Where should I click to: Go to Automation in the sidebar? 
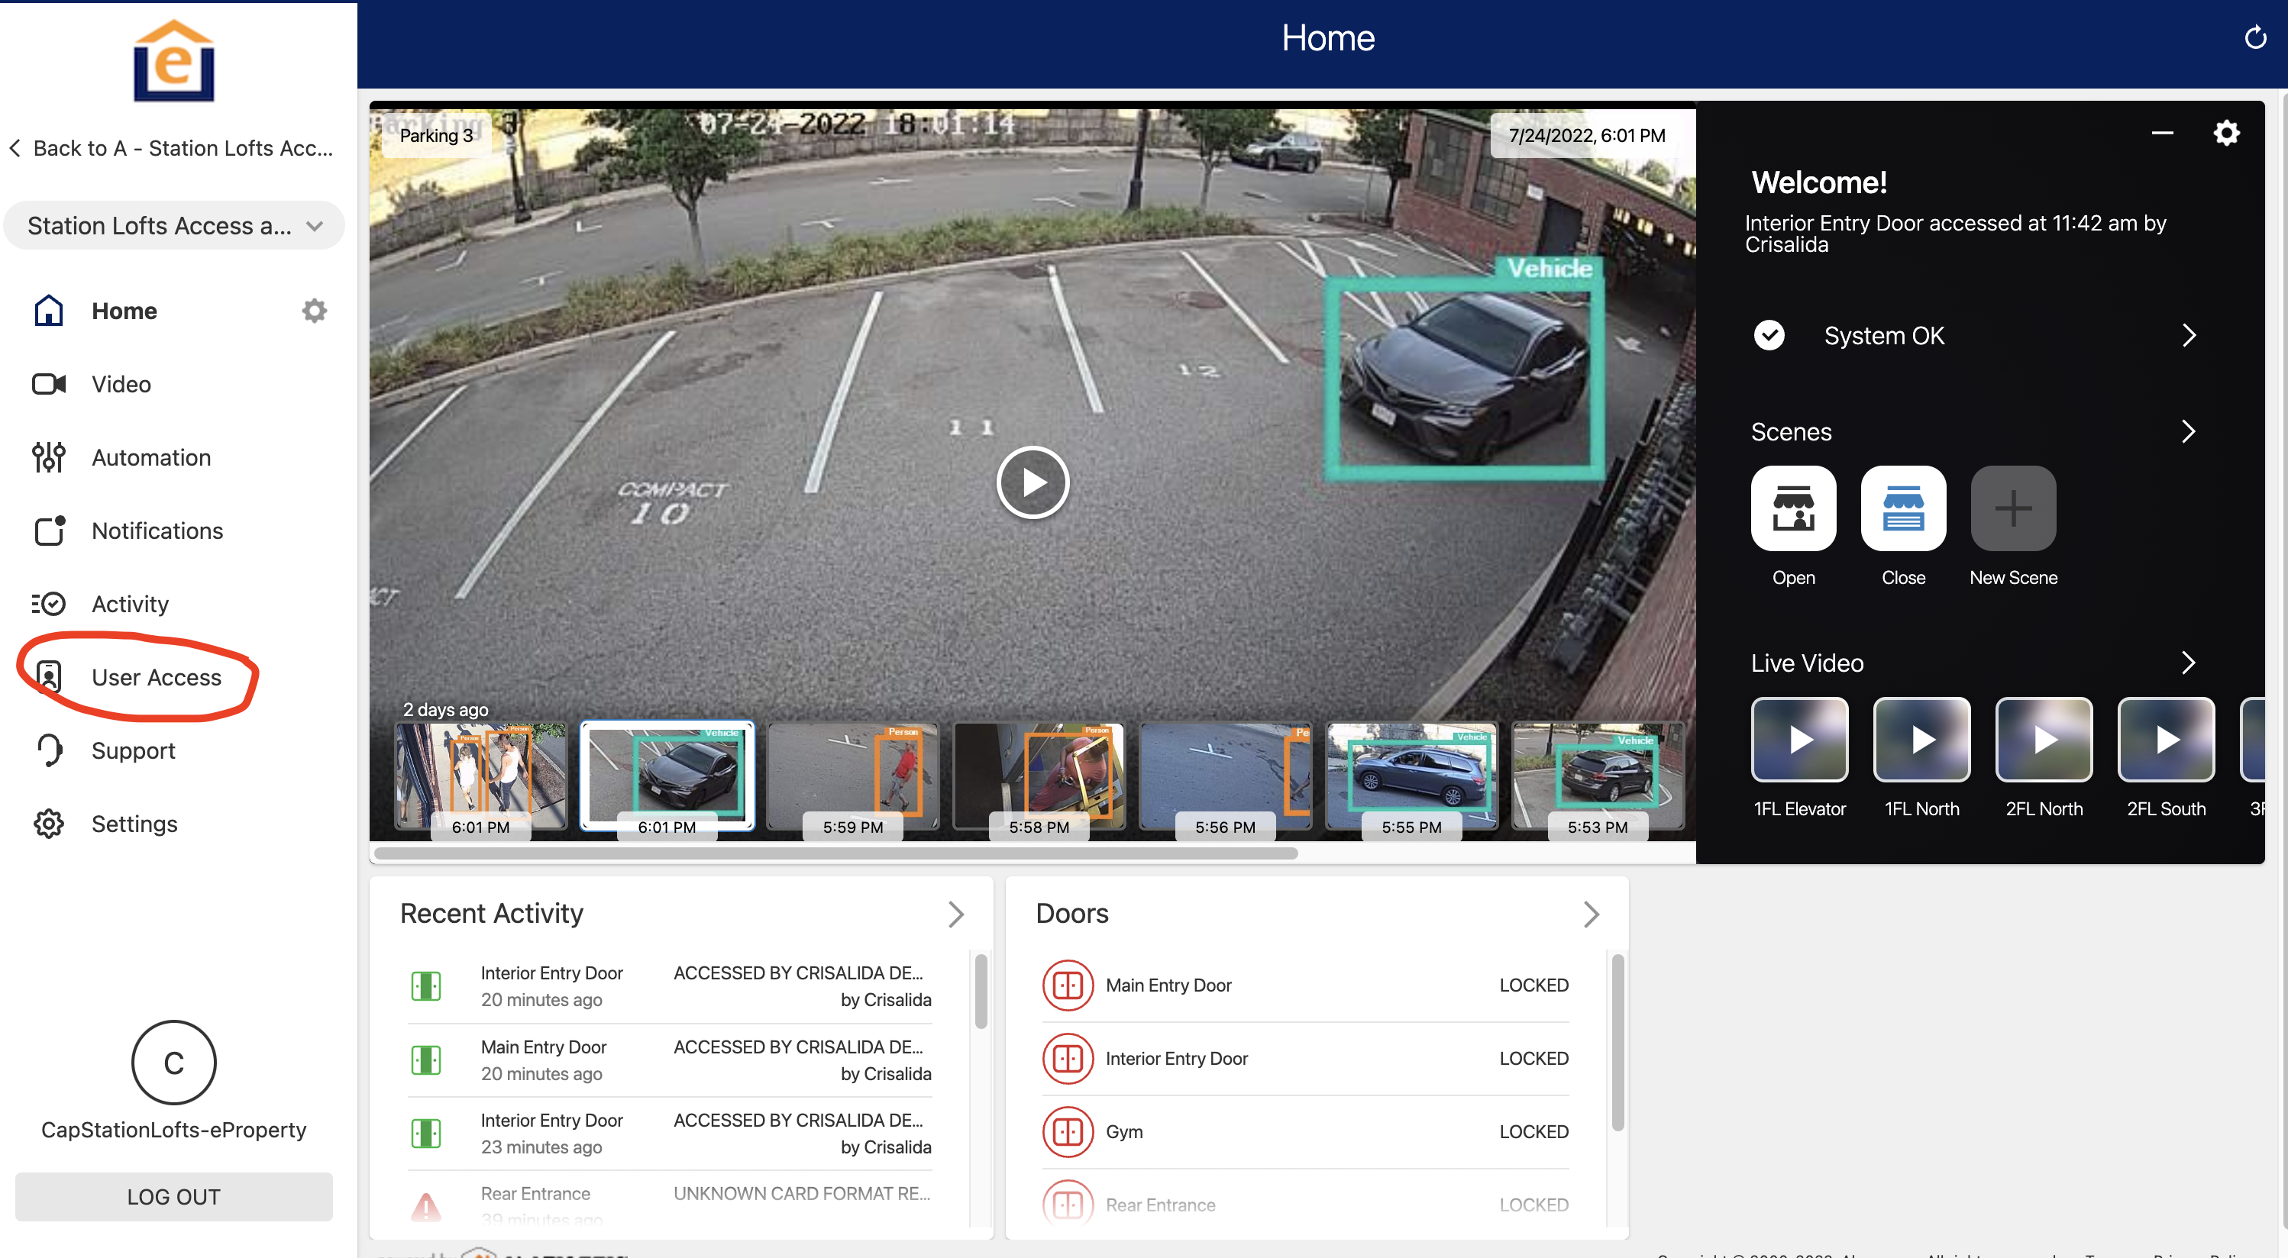[151, 457]
